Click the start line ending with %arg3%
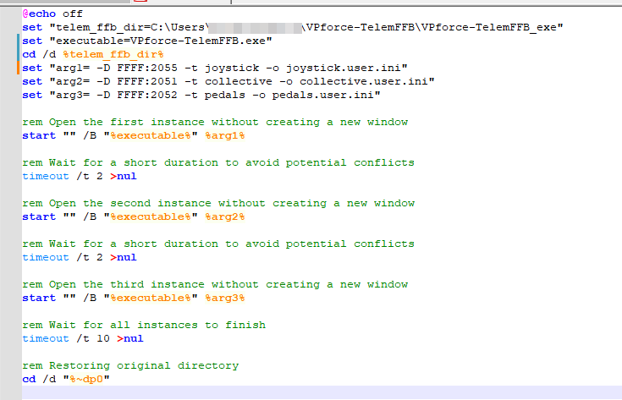622x400 pixels. [134, 299]
